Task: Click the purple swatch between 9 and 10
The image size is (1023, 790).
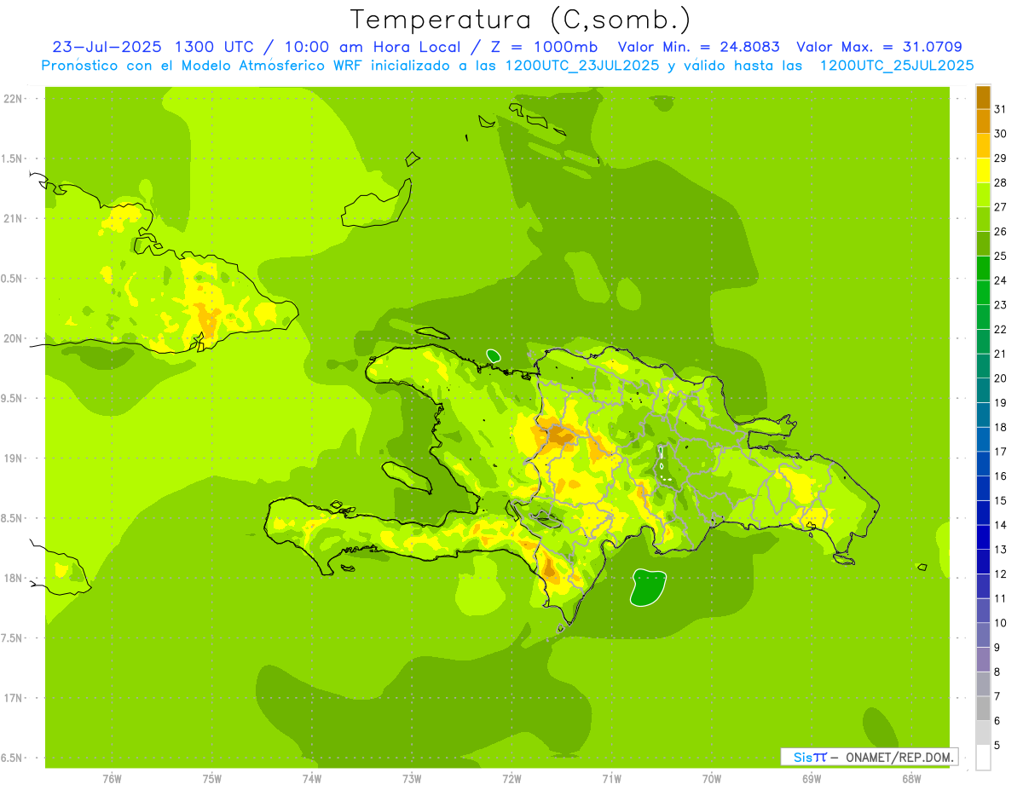Action: [983, 635]
